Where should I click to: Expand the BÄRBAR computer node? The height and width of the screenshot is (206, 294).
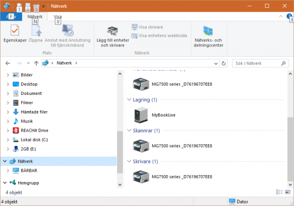[8, 170]
